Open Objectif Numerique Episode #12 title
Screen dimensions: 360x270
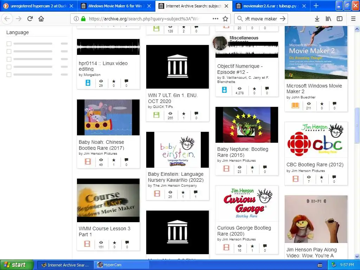[x=240, y=69]
